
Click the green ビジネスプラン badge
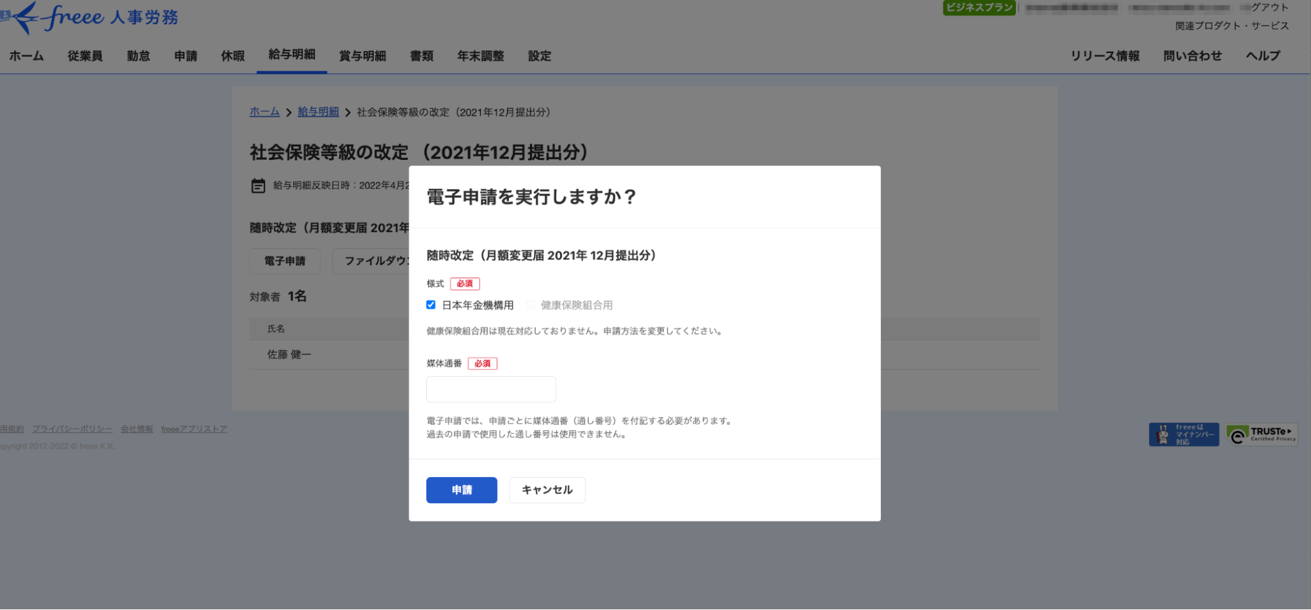tap(978, 8)
